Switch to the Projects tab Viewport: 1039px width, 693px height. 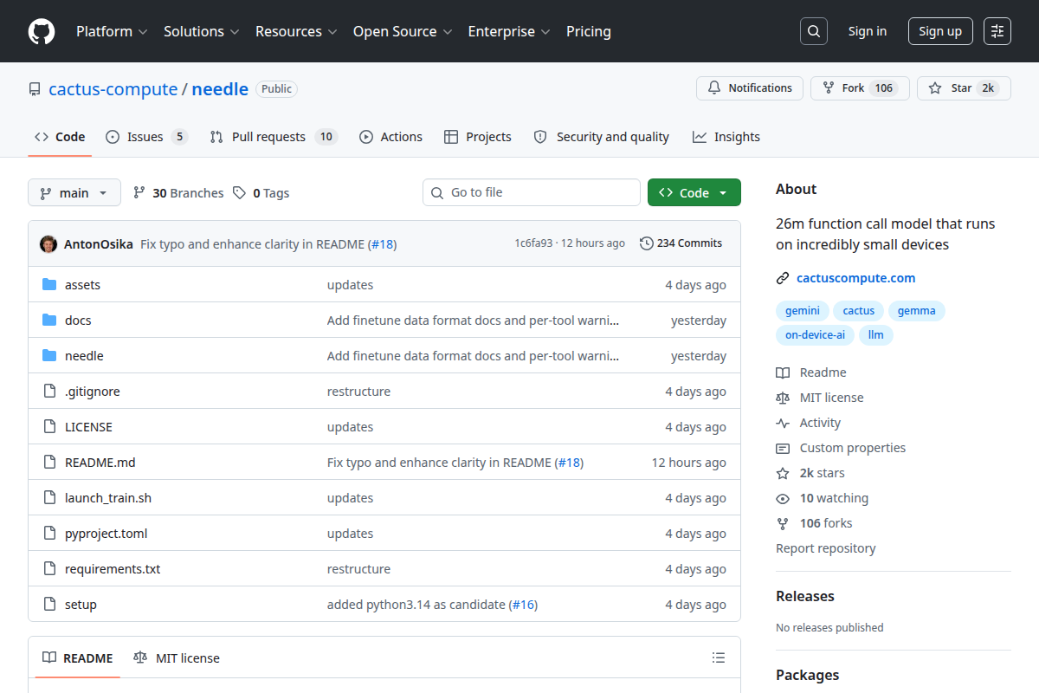(x=478, y=137)
